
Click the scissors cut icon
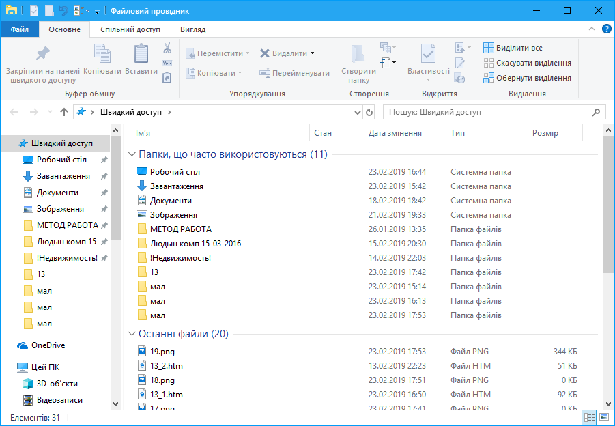167,48
